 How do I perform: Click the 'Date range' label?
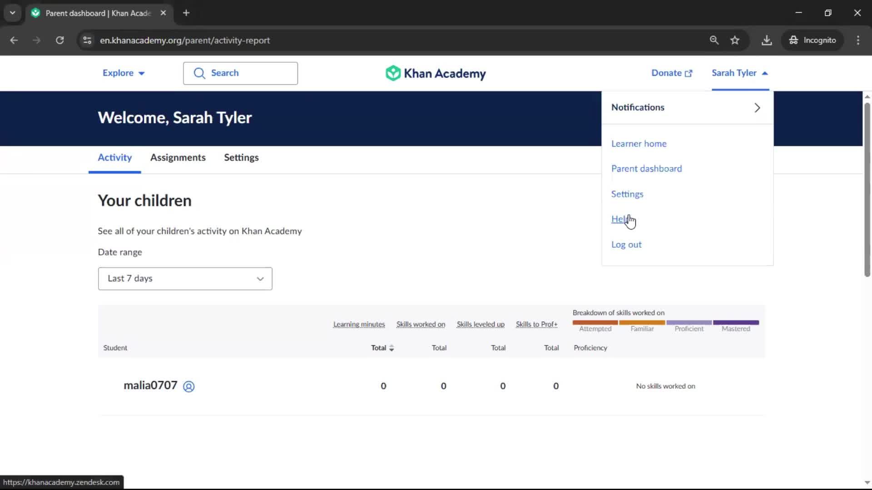[x=120, y=252]
